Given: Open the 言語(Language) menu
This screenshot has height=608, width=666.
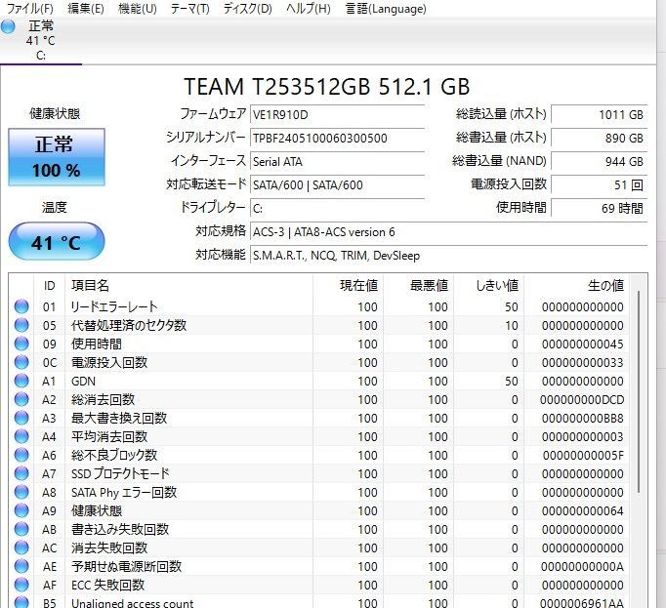Looking at the screenshot, I should (386, 9).
